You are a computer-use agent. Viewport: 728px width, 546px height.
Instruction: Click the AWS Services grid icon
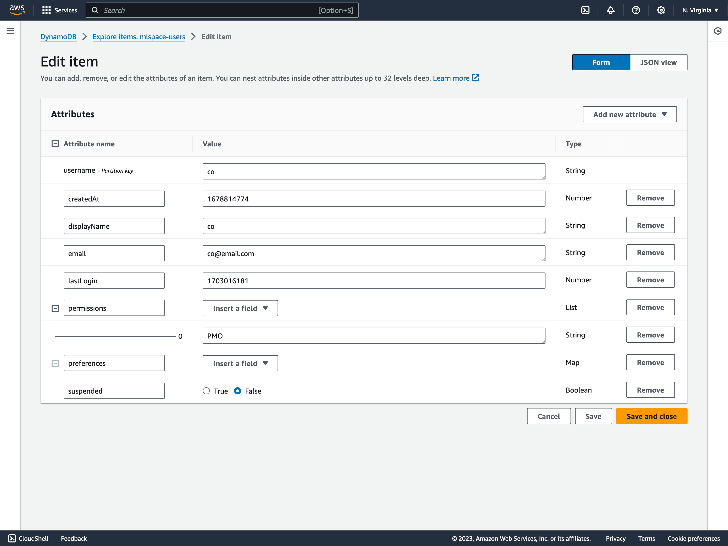click(x=45, y=10)
